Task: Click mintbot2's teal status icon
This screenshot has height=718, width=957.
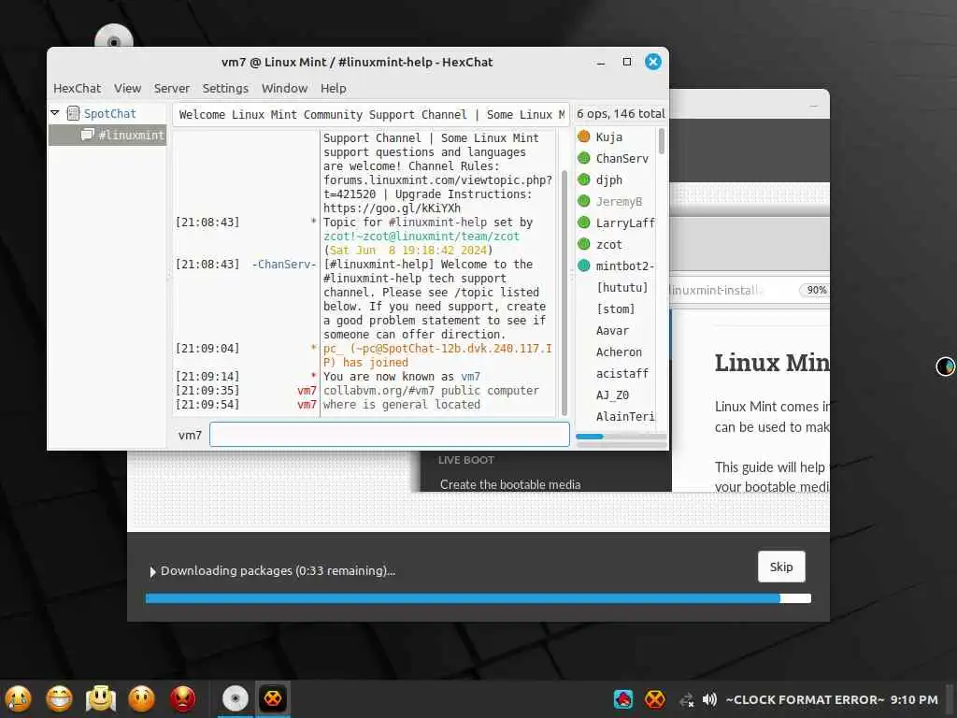Action: [583, 266]
